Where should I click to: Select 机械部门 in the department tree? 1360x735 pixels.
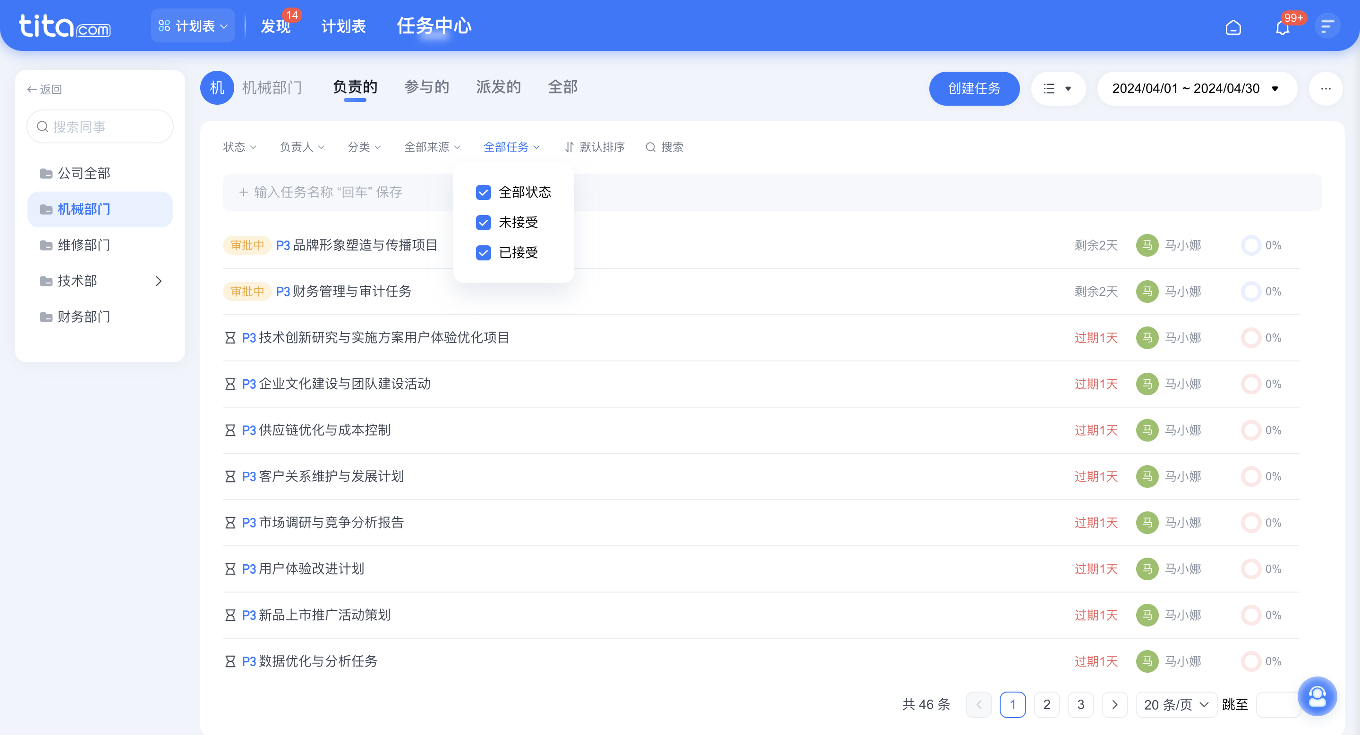[100, 209]
